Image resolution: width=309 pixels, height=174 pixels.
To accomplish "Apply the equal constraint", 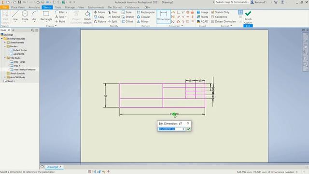I will (192, 21).
